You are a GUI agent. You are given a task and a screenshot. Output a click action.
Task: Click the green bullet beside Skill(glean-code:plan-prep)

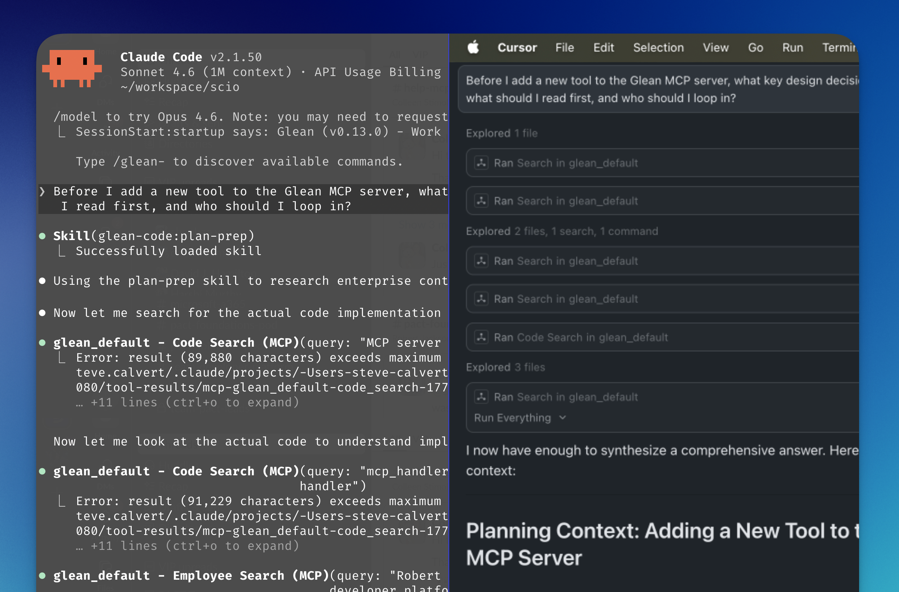[x=43, y=236]
